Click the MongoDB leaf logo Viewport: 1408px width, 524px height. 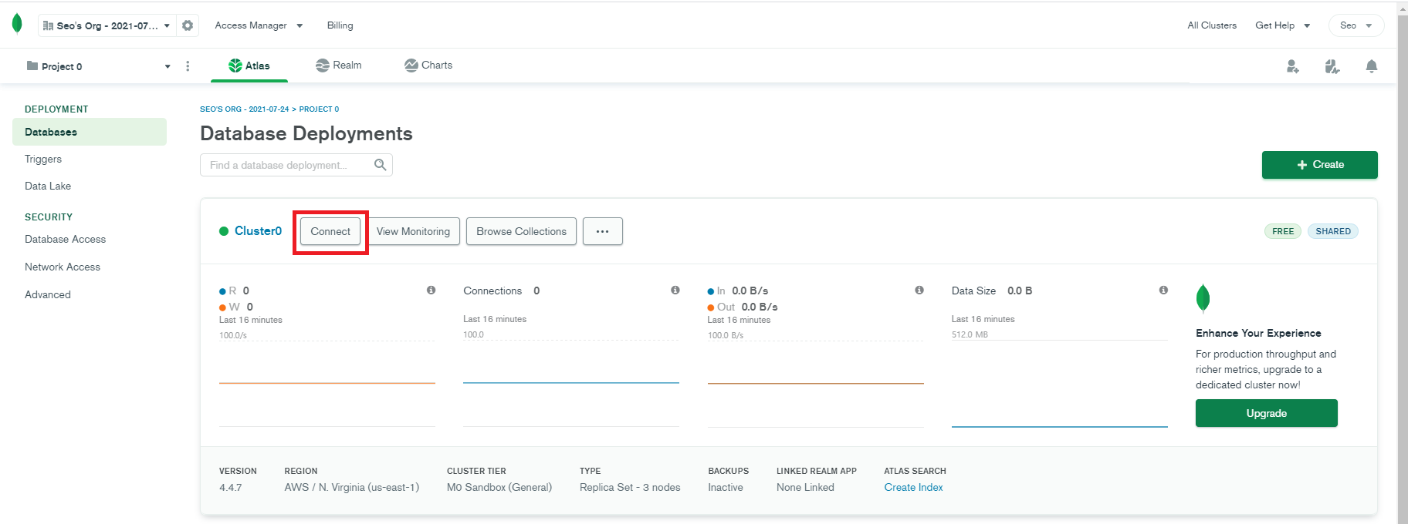coord(17,25)
